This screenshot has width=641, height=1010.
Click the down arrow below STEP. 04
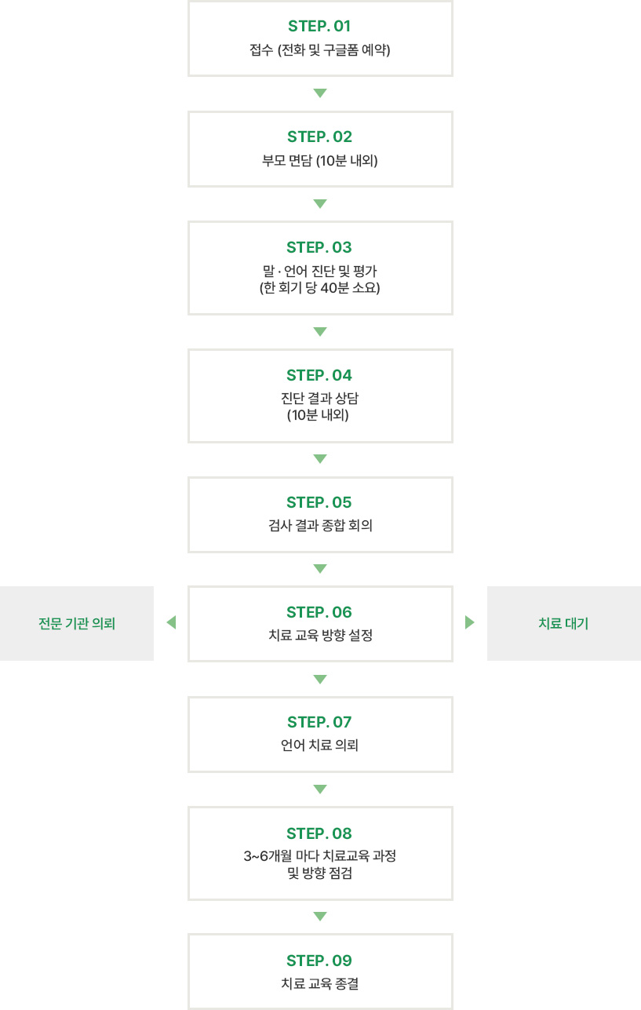(319, 459)
